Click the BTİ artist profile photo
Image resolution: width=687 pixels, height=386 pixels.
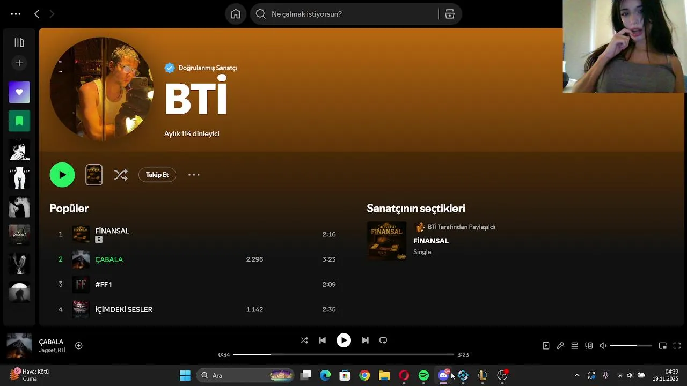coord(101,89)
